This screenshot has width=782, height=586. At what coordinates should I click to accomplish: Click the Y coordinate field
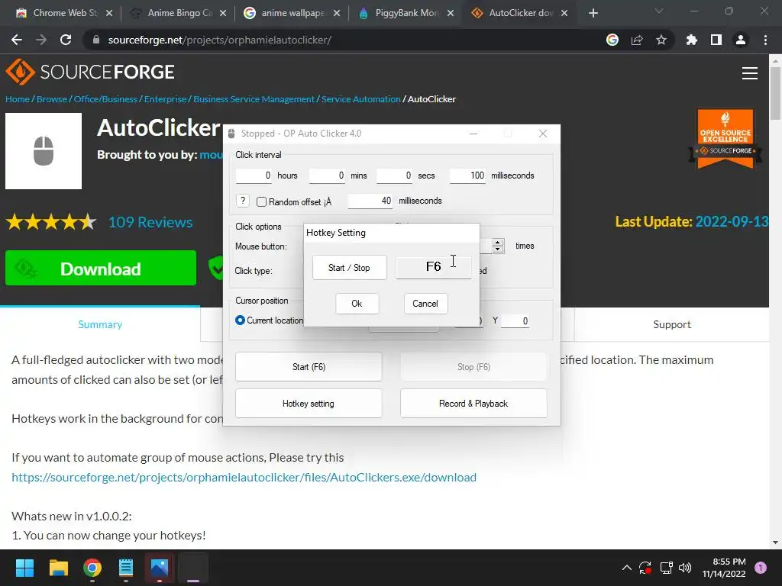[x=515, y=321]
